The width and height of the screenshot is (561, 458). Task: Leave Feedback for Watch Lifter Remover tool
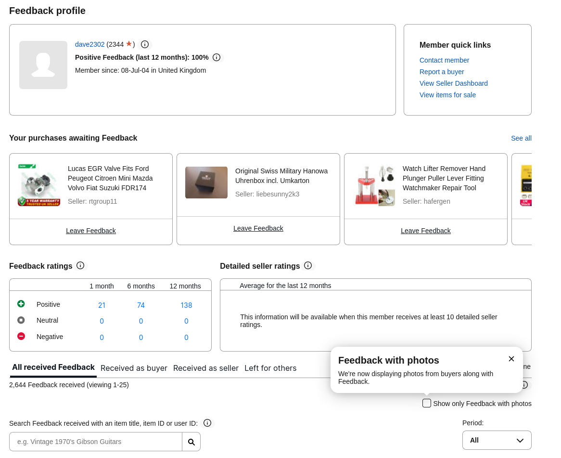426,231
